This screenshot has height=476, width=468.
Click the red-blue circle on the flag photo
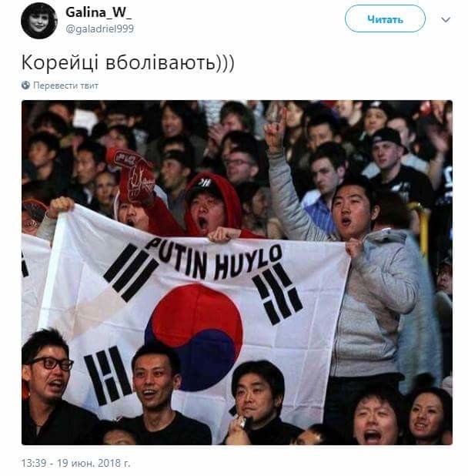(x=195, y=337)
